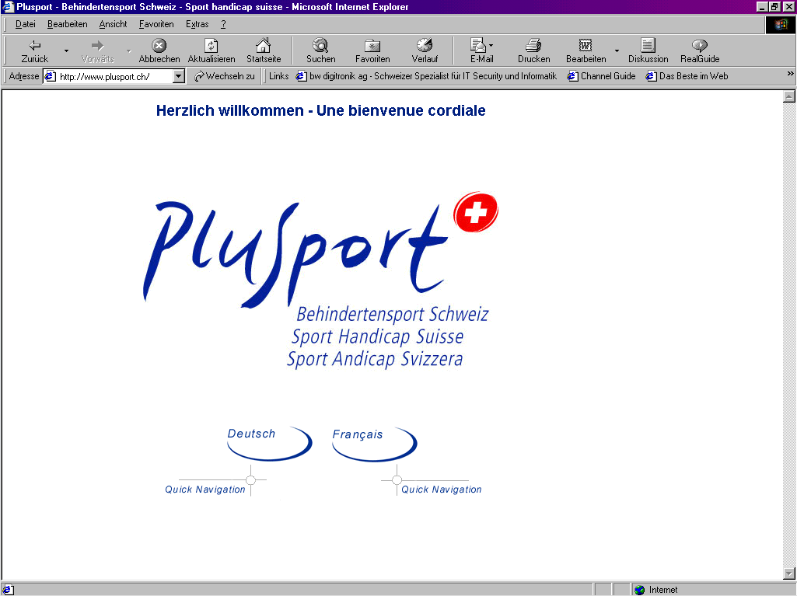Image resolution: width=797 pixels, height=596 pixels.
Task: Click the Links toolbar label
Action: 278,76
